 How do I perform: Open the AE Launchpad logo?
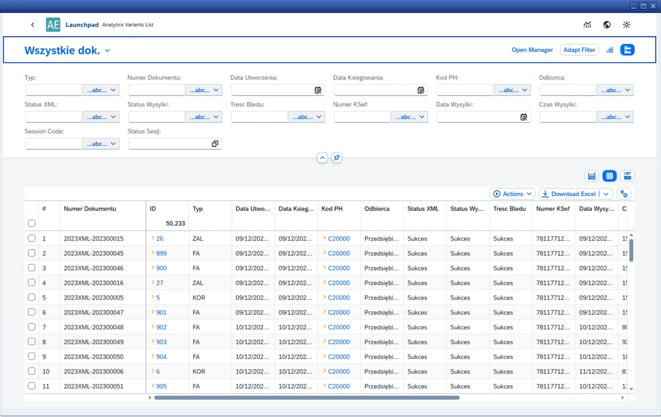pos(53,25)
